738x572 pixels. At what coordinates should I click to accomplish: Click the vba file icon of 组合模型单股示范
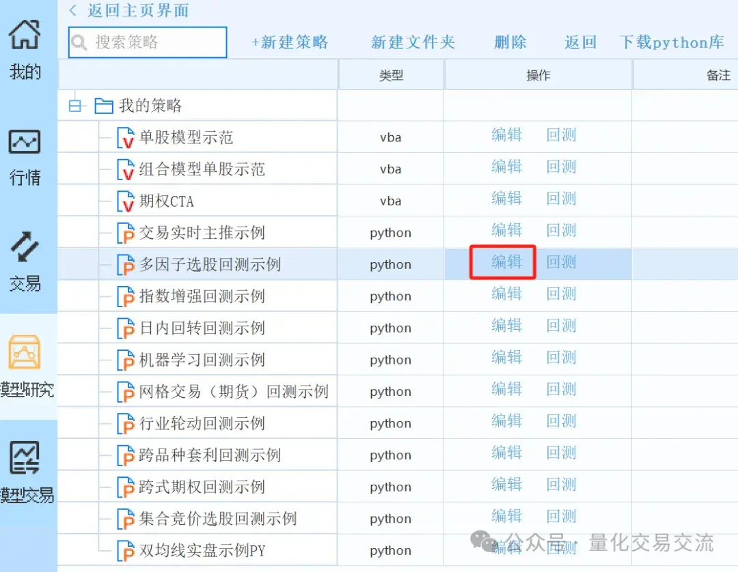click(126, 170)
